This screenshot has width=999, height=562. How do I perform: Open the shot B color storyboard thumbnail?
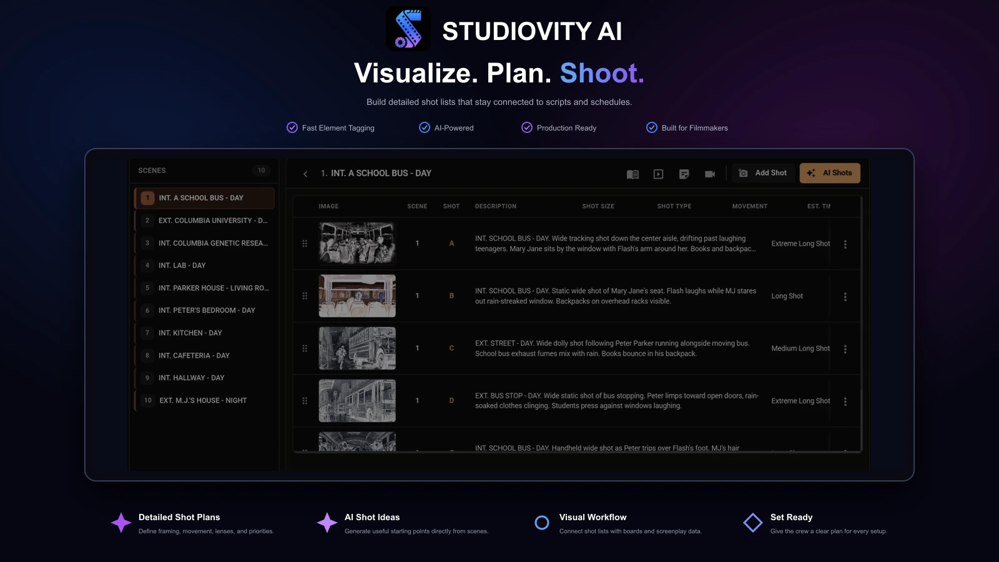click(x=357, y=296)
